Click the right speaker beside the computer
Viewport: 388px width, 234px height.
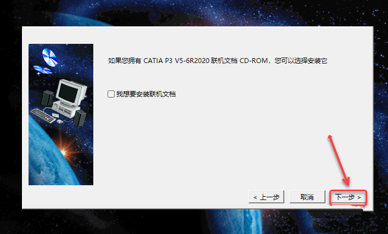(x=80, y=118)
